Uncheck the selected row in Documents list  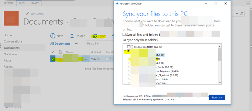click(53, 59)
